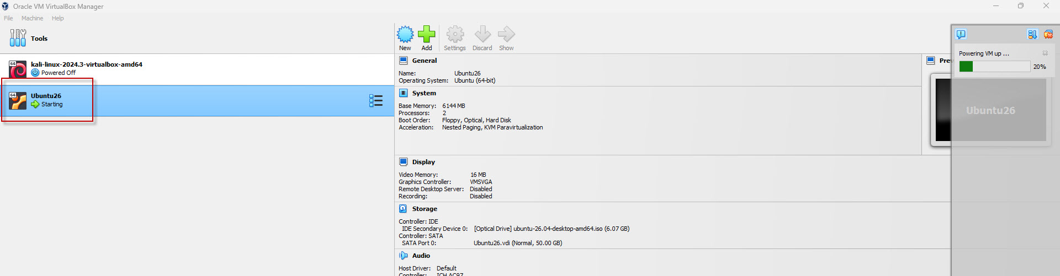Click the Tools label in sidebar

coord(39,39)
